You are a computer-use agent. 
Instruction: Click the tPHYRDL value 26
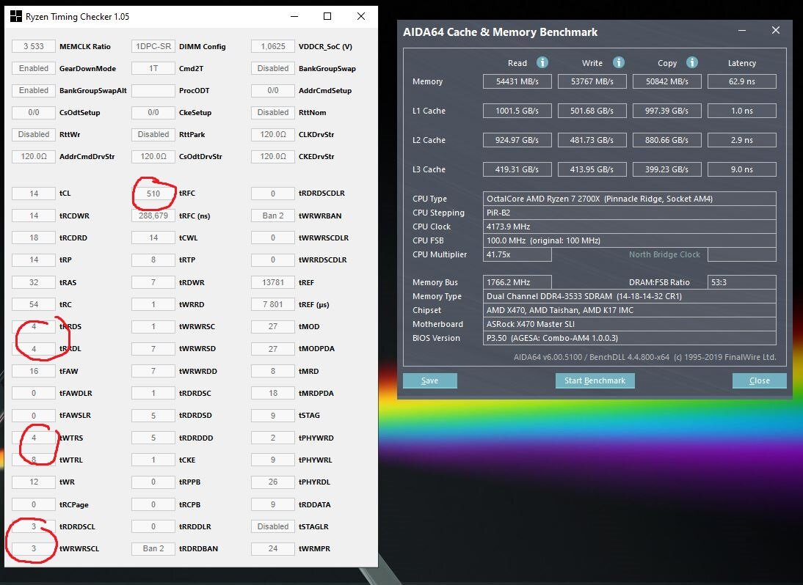click(273, 482)
